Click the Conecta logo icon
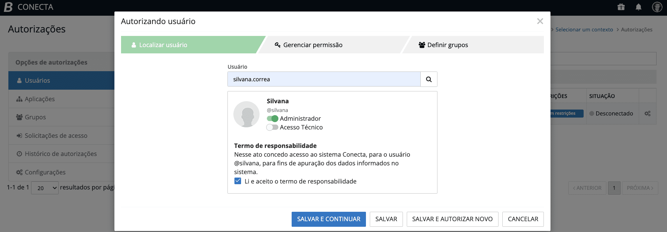Screen dimensions: 667x232 tap(8, 7)
